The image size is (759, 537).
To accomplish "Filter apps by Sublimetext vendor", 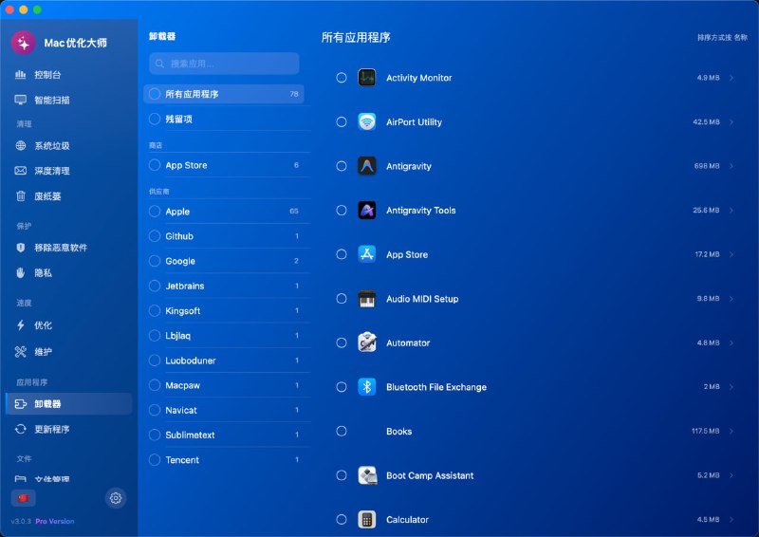I will (224, 435).
